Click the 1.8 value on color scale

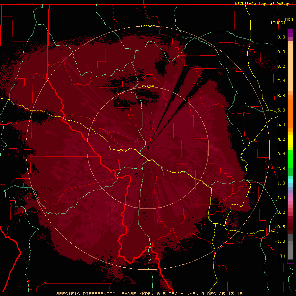[x=281, y=183]
